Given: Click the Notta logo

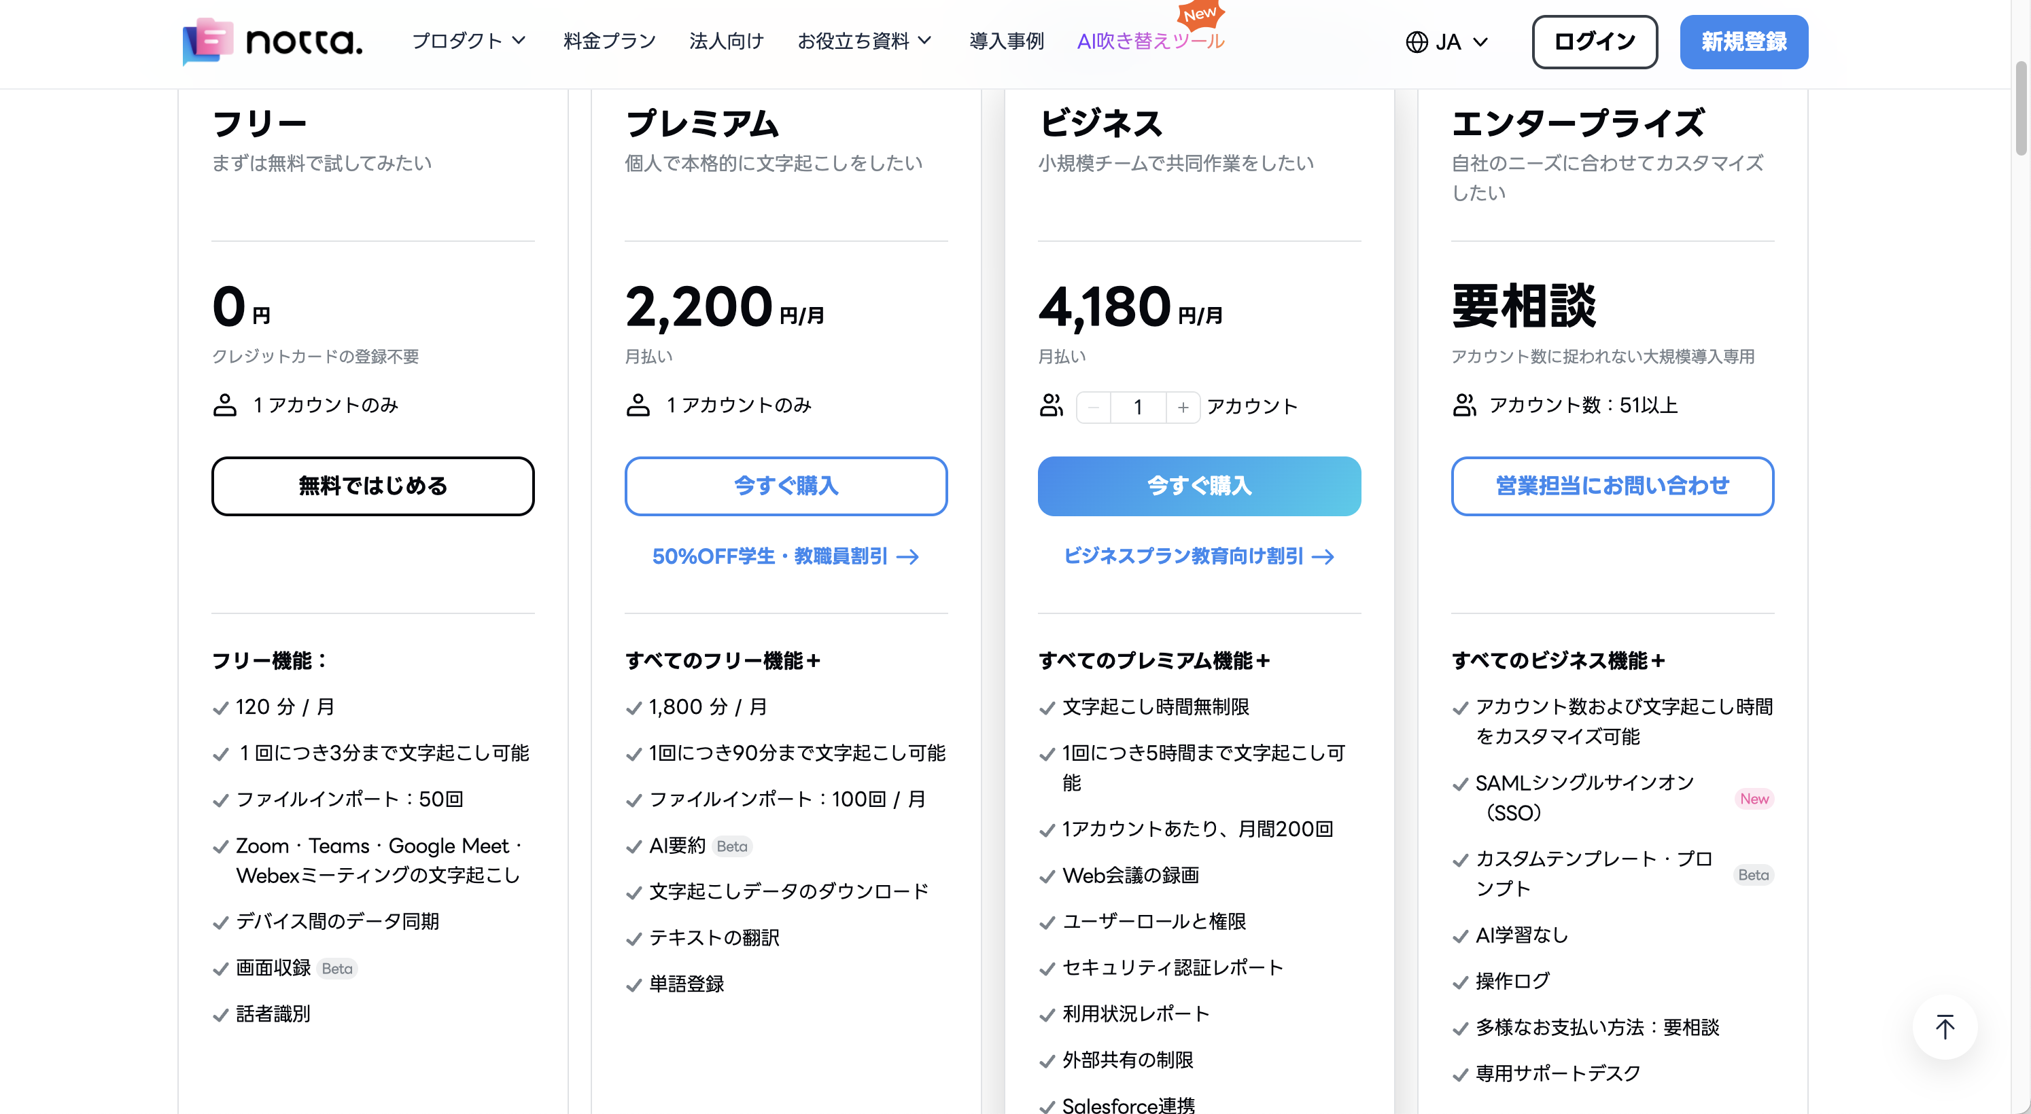Looking at the screenshot, I should pyautogui.click(x=271, y=41).
